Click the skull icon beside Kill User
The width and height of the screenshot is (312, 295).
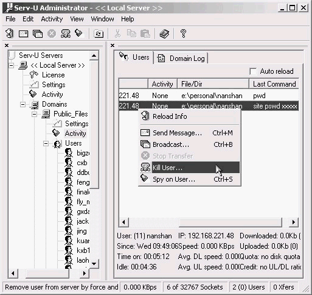tap(145, 168)
